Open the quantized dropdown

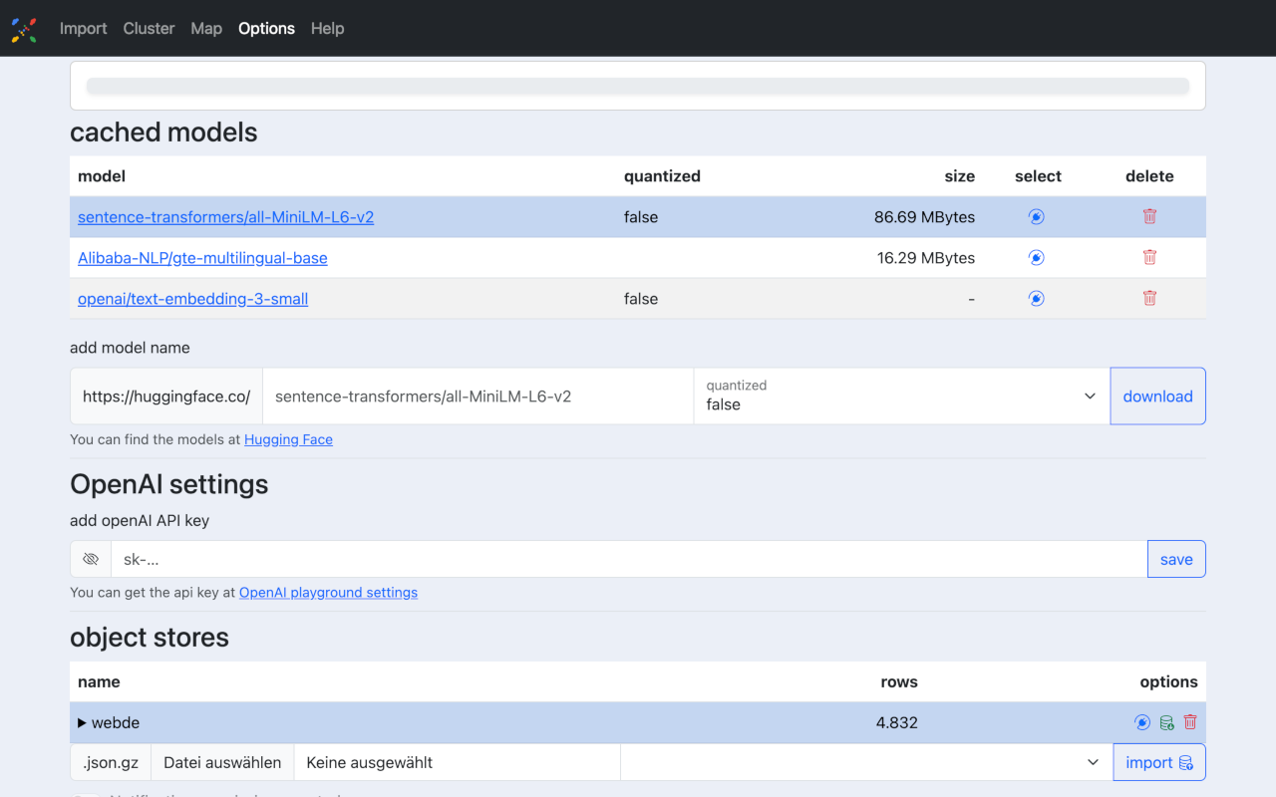click(x=902, y=397)
